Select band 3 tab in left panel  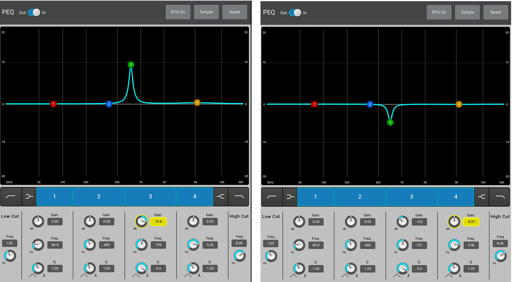(x=151, y=197)
